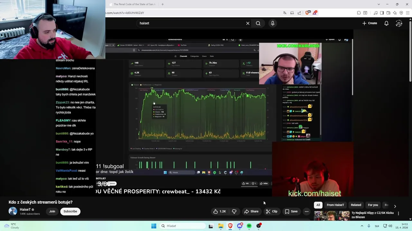Open the Brave Wallet icon
Viewport: 412px width, 231px height.
[389, 13]
